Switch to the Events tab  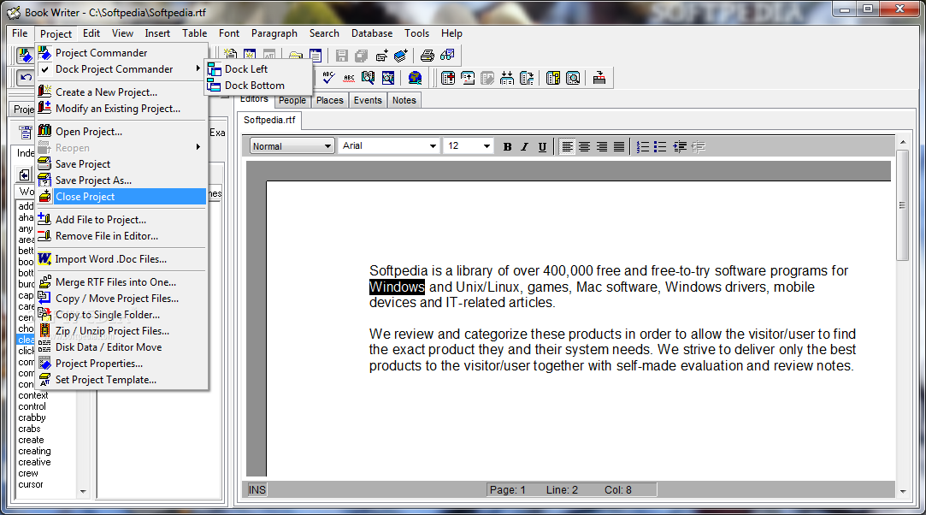point(368,100)
